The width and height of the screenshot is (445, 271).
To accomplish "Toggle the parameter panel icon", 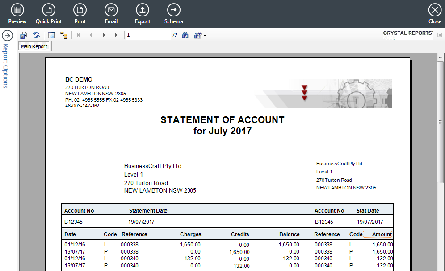I will [x=51, y=35].
